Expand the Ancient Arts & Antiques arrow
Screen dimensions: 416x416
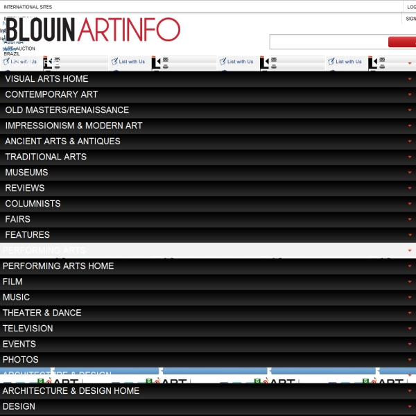(x=410, y=141)
